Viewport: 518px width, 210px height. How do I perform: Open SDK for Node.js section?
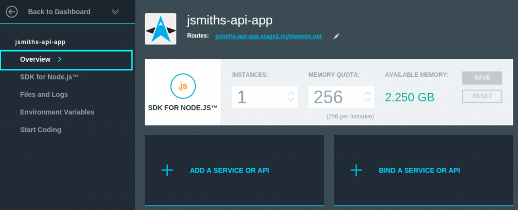click(49, 77)
